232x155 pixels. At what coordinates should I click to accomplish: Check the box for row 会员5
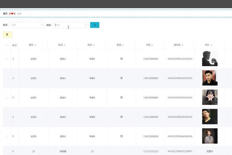click(x=7, y=117)
